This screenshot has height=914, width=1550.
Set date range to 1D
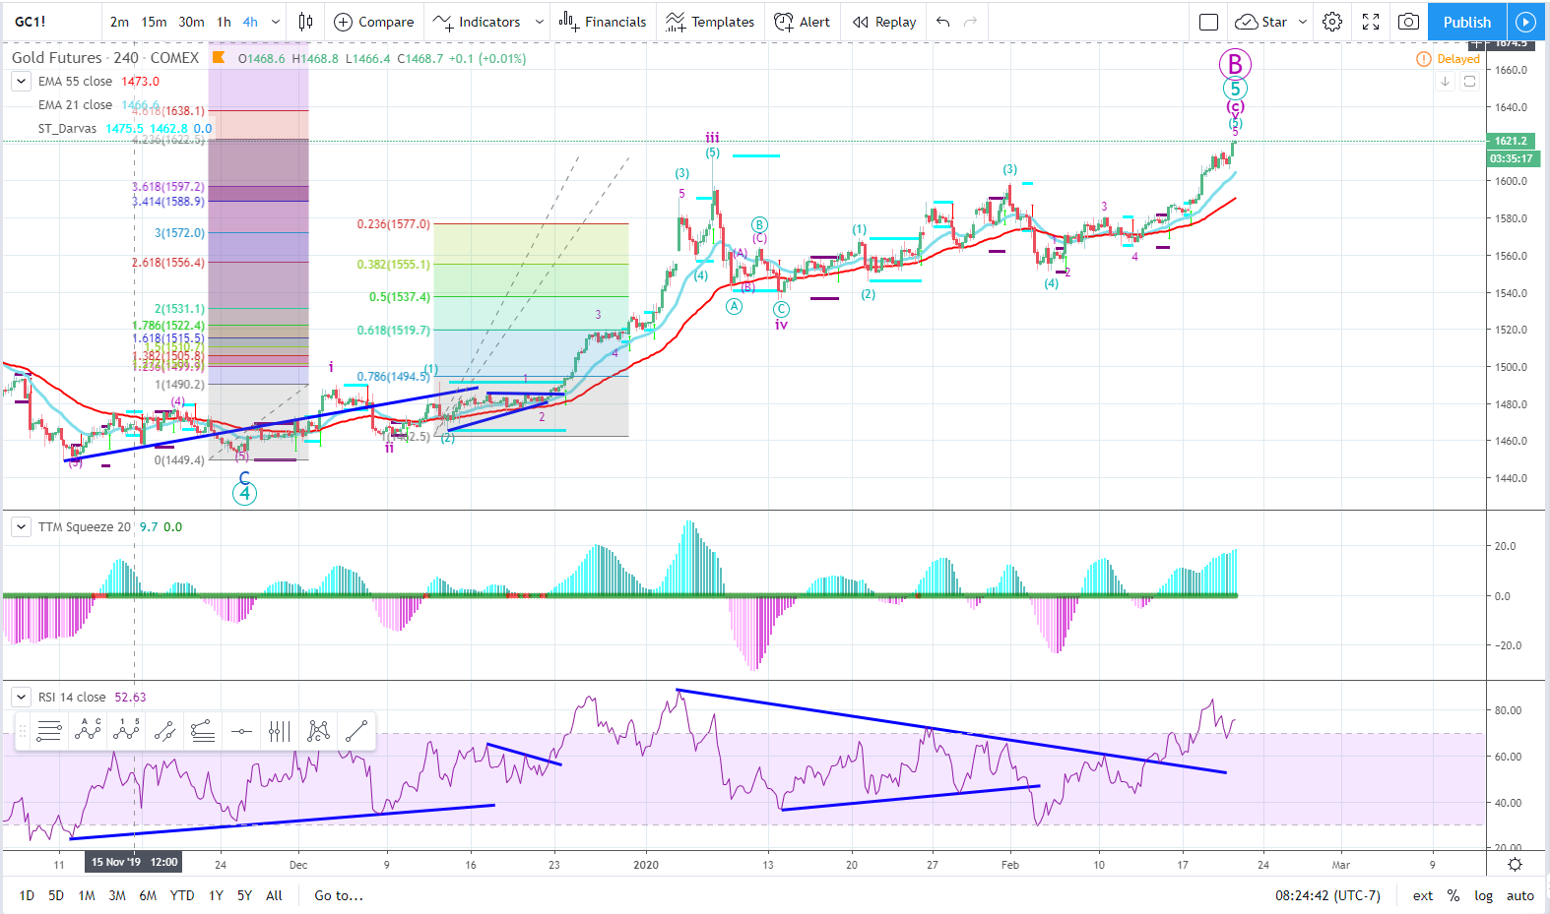[27, 895]
